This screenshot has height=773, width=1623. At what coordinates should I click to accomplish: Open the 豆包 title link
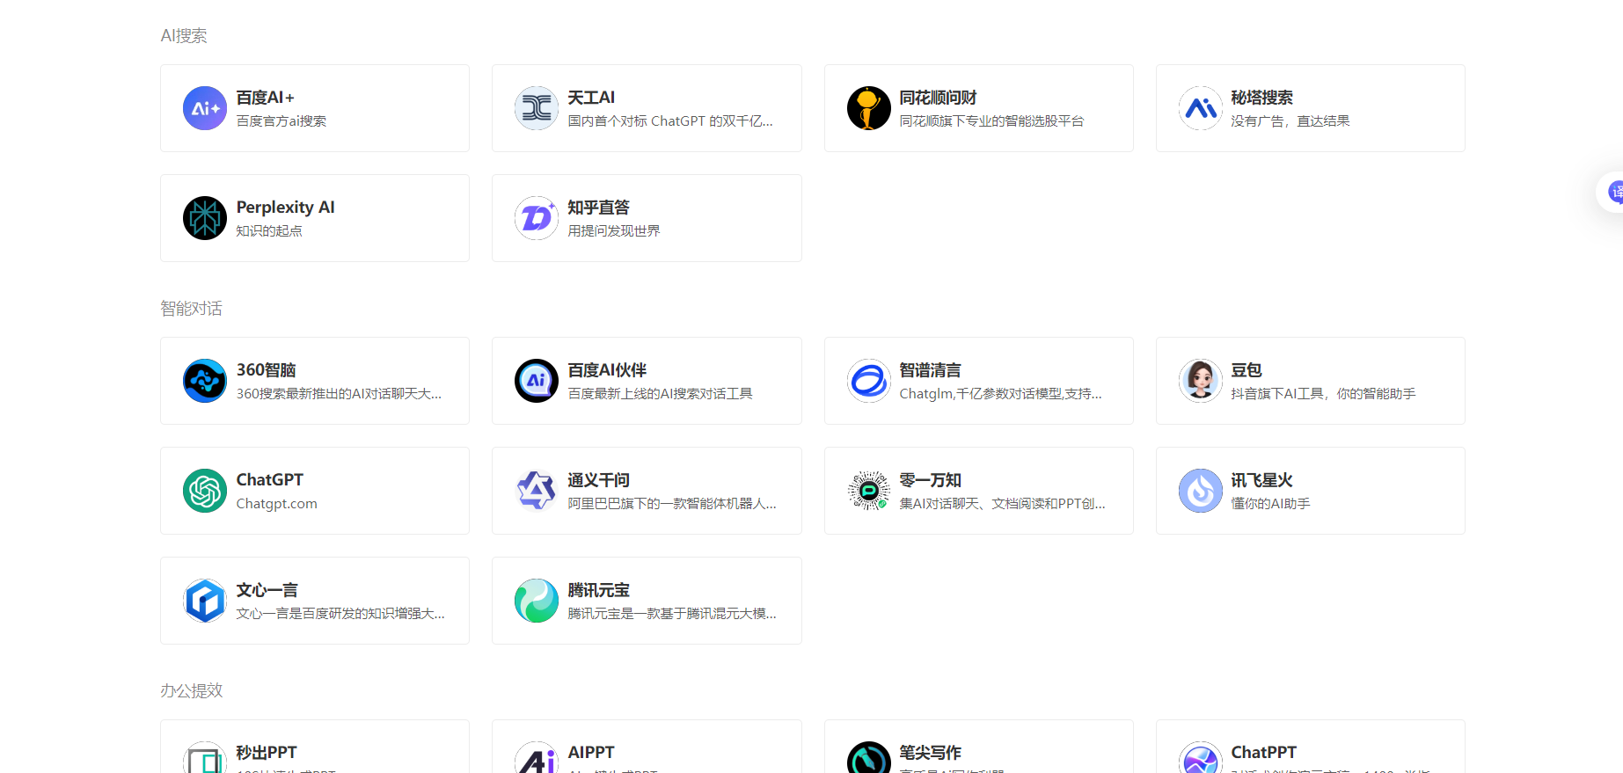tap(1246, 370)
